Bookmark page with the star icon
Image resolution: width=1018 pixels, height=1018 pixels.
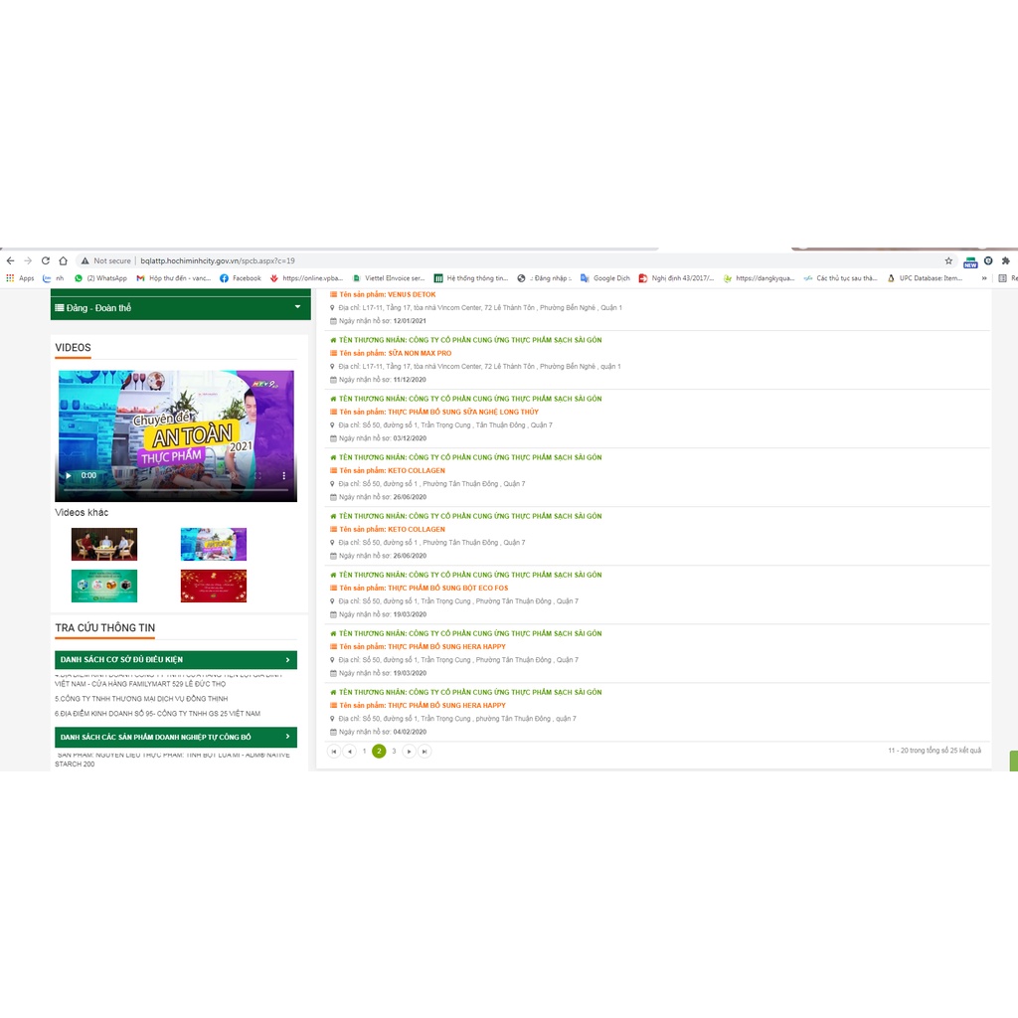pyautogui.click(x=948, y=261)
